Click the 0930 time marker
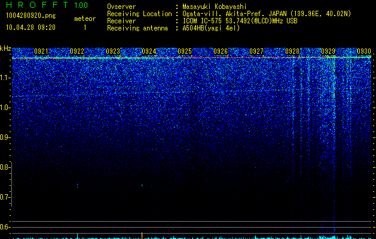This screenshot has width=376, height=239. click(x=364, y=51)
